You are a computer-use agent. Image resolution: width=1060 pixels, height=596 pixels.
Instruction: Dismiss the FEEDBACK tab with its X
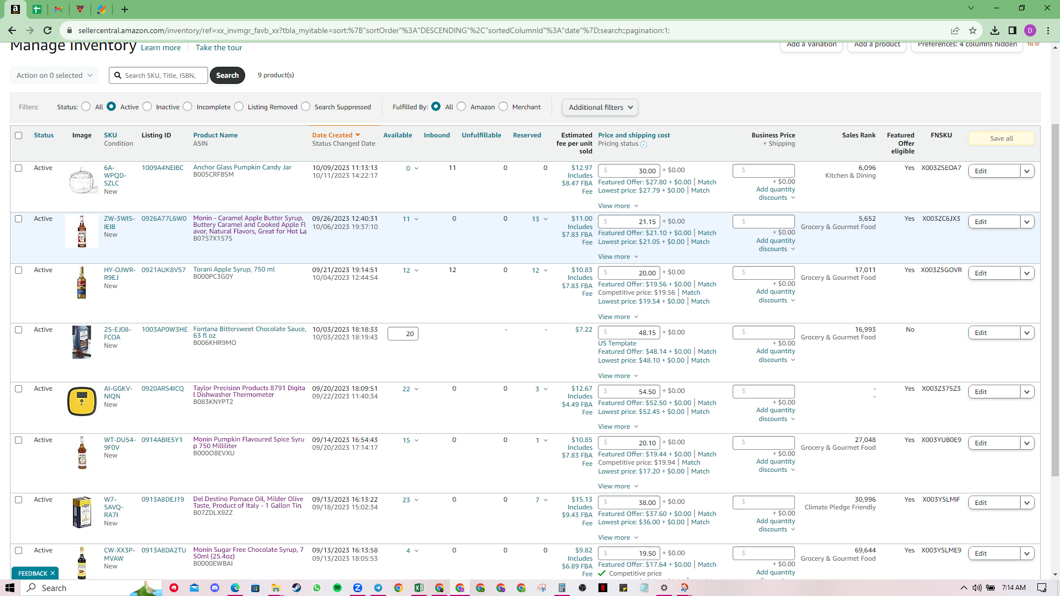click(x=52, y=573)
